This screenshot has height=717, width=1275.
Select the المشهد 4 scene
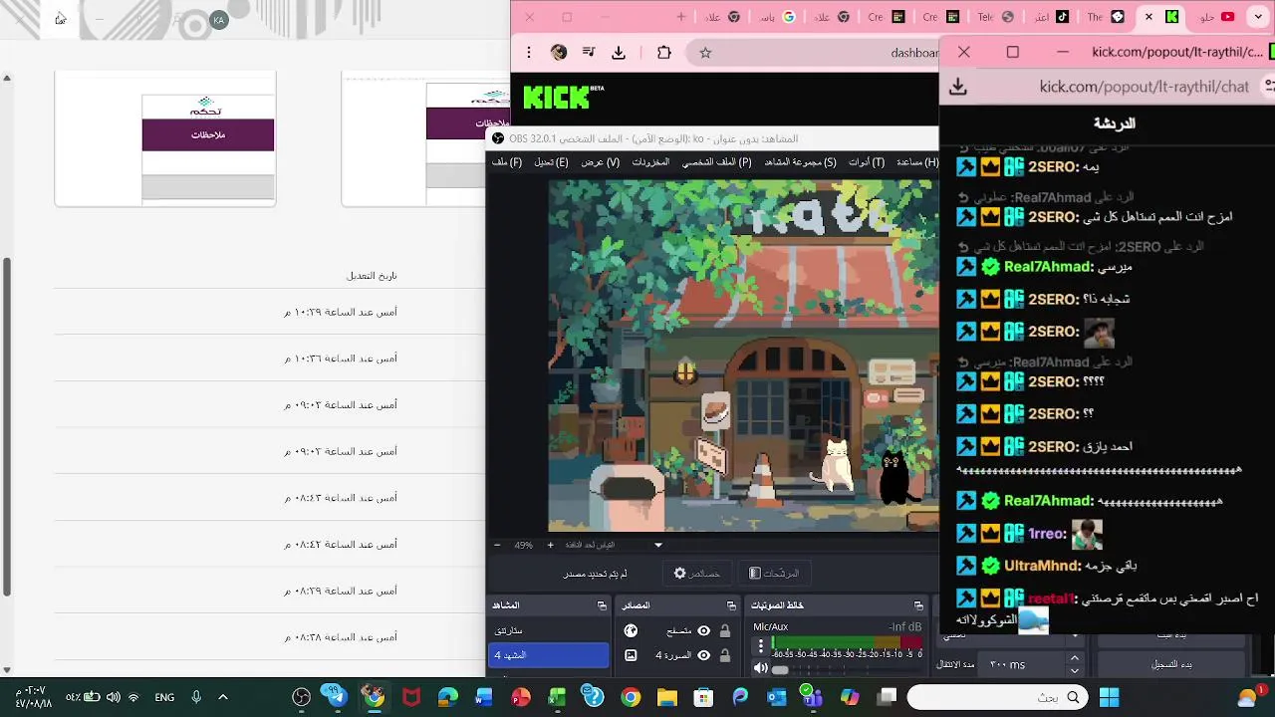[549, 655]
